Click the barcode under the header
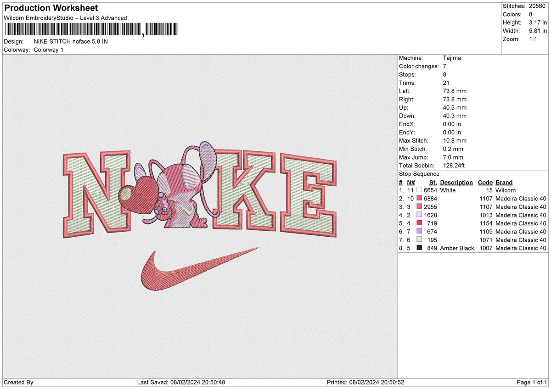 tap(90, 30)
